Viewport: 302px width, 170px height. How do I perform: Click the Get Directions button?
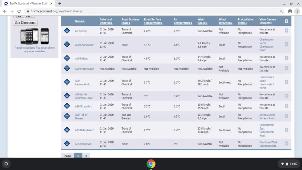coord(25,23)
